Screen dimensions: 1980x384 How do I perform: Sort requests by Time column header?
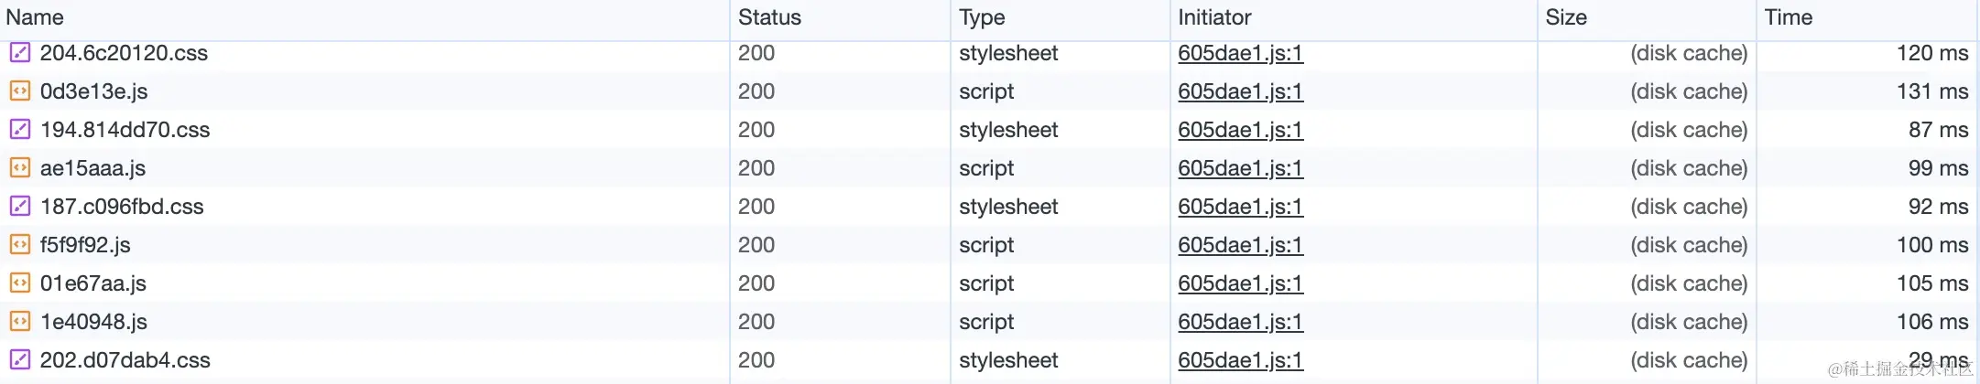[1788, 17]
